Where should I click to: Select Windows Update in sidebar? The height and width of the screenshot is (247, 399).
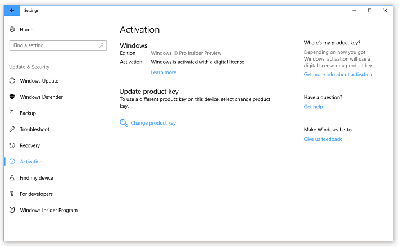tap(39, 81)
